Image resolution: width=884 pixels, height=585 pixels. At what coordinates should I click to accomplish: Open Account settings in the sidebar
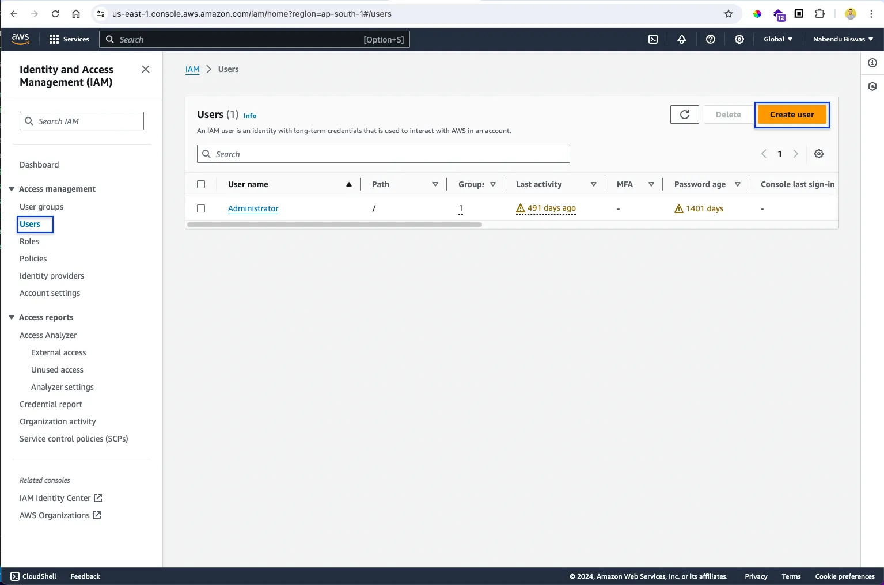click(x=50, y=293)
